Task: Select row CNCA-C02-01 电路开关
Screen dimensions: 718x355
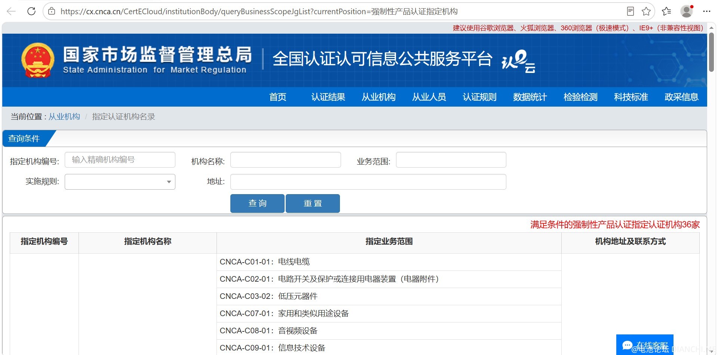Action: [x=389, y=279]
